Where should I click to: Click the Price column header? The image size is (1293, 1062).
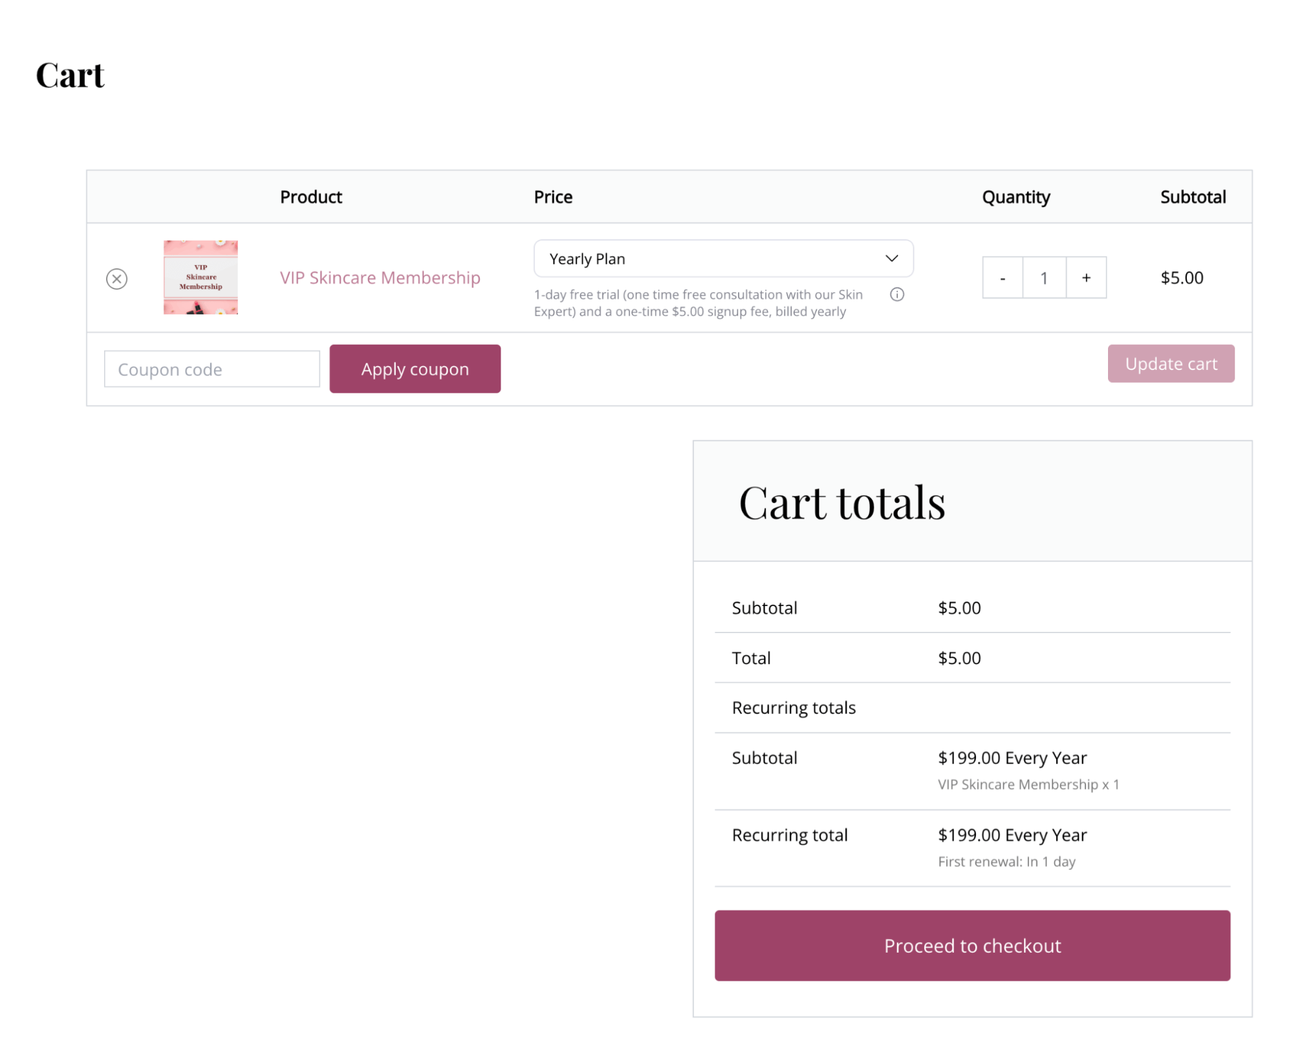coord(552,197)
